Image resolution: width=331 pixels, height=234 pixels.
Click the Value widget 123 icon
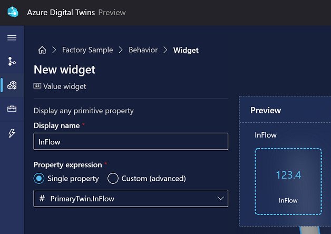37,86
